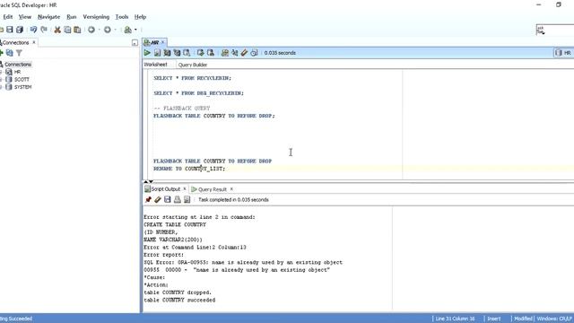The image size is (574, 323).
Task: Expand the SCOTT connection node
Action: pyautogui.click(x=1, y=80)
